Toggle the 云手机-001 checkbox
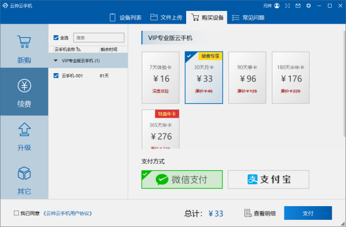This screenshot has height=227, width=346. point(56,76)
